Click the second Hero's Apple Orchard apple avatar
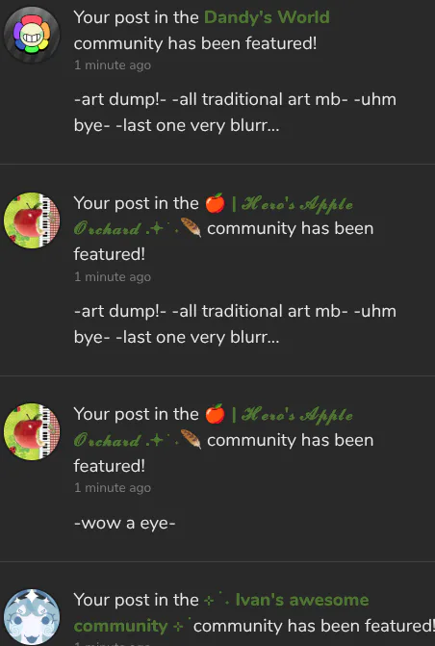The height and width of the screenshot is (646, 435). 32,431
